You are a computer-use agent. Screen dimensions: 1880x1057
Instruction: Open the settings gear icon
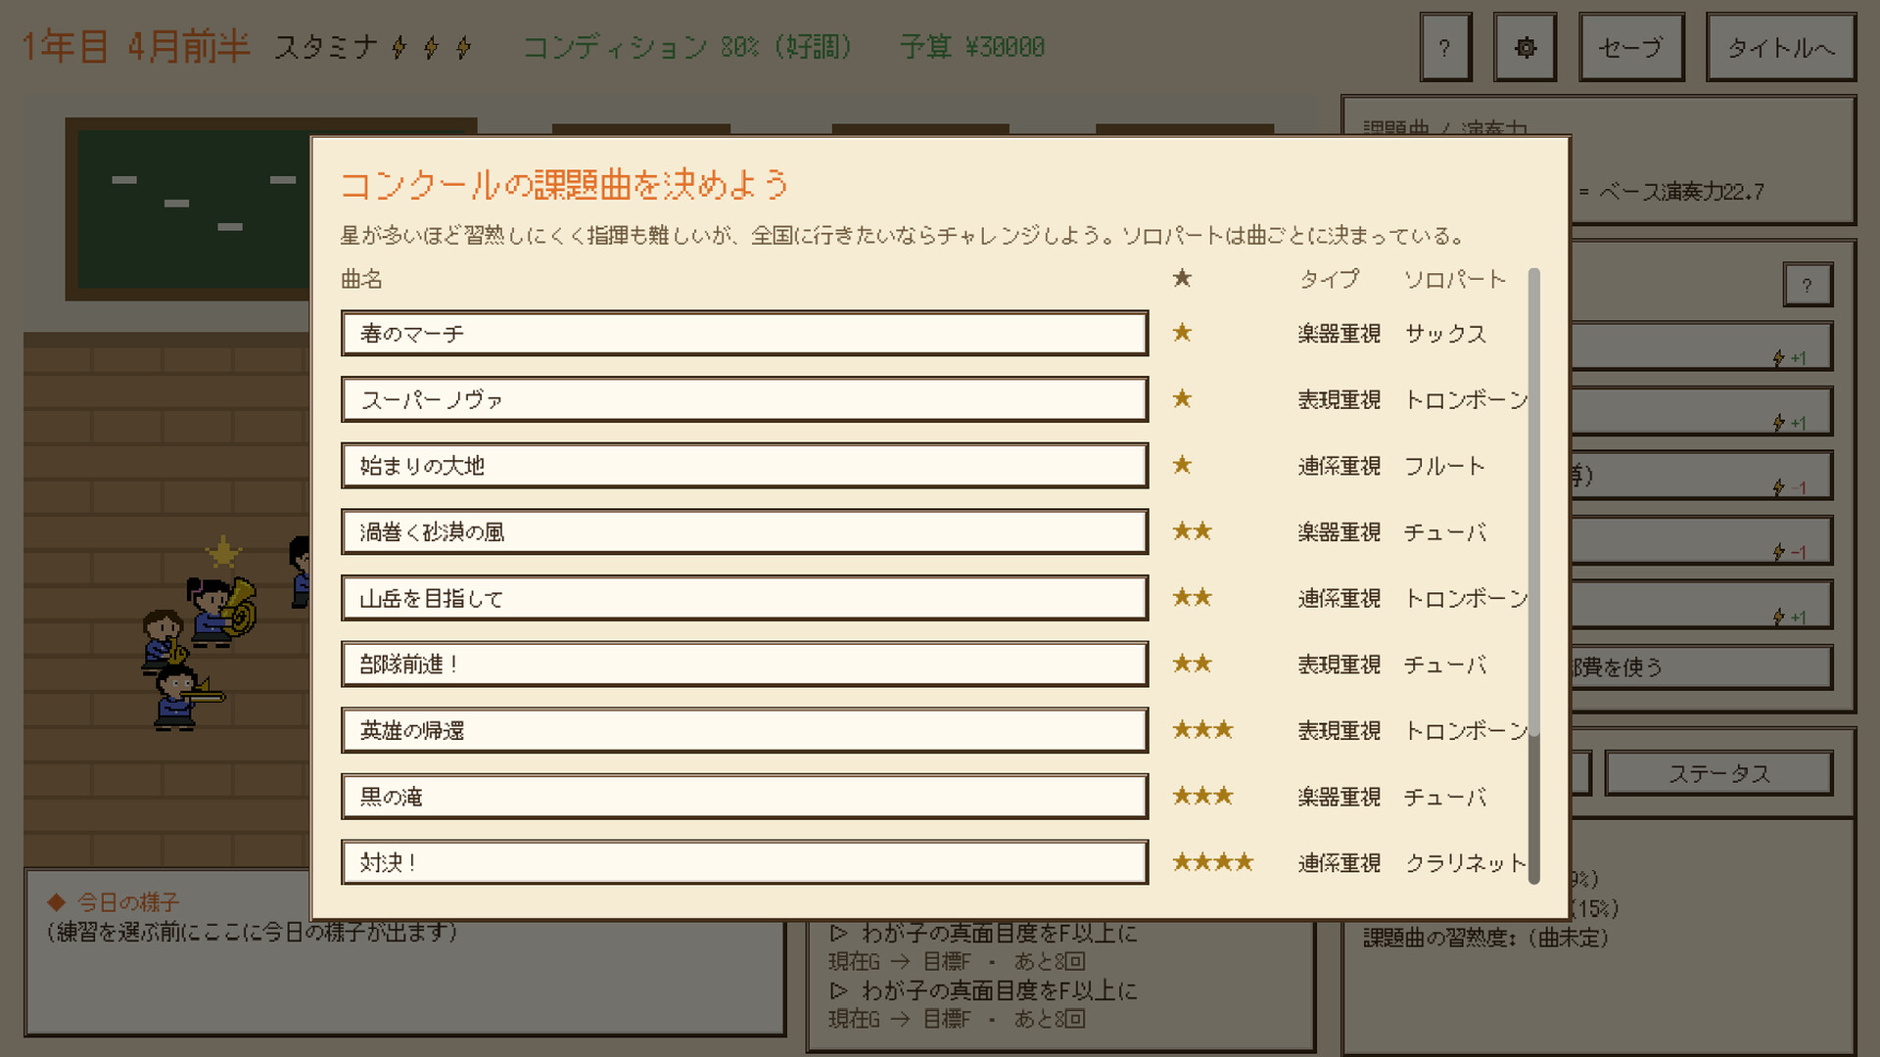[1525, 47]
